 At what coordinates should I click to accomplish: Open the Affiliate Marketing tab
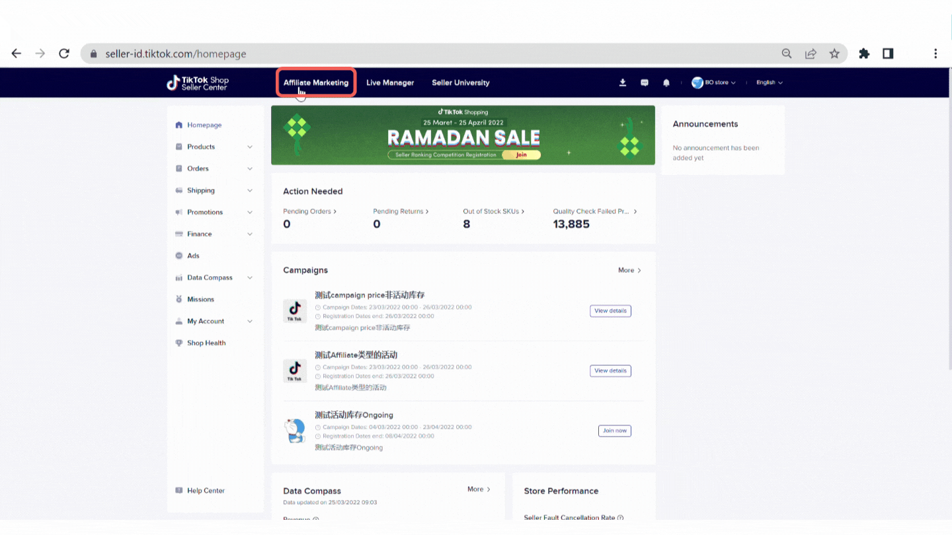coord(316,83)
